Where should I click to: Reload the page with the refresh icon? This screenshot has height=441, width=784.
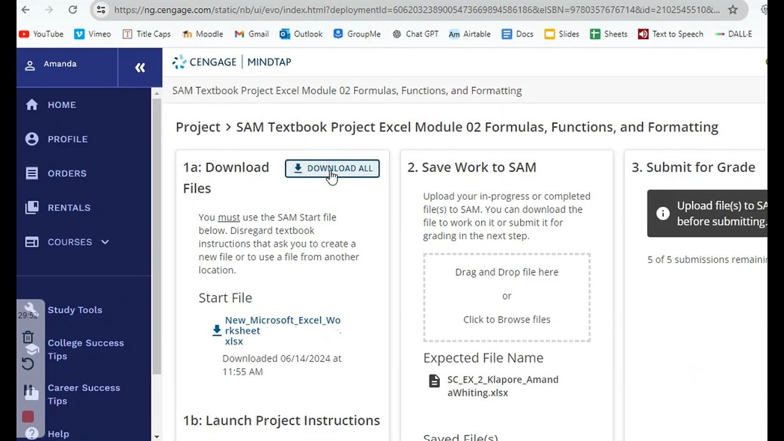(x=72, y=10)
